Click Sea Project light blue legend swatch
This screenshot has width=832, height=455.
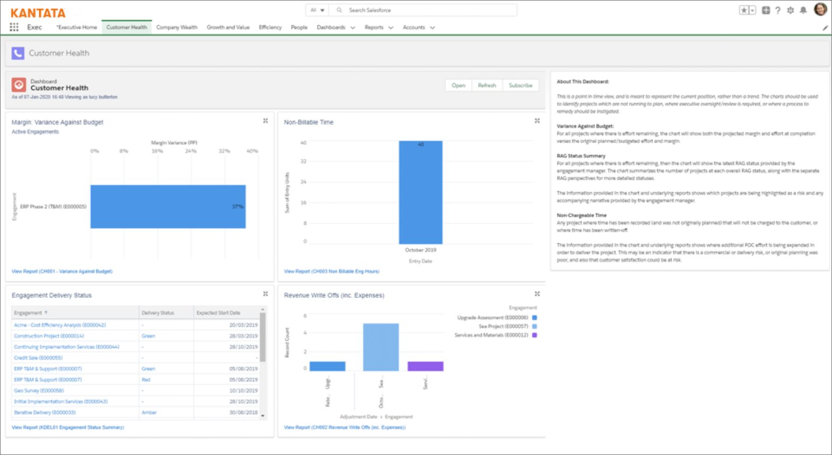point(534,326)
